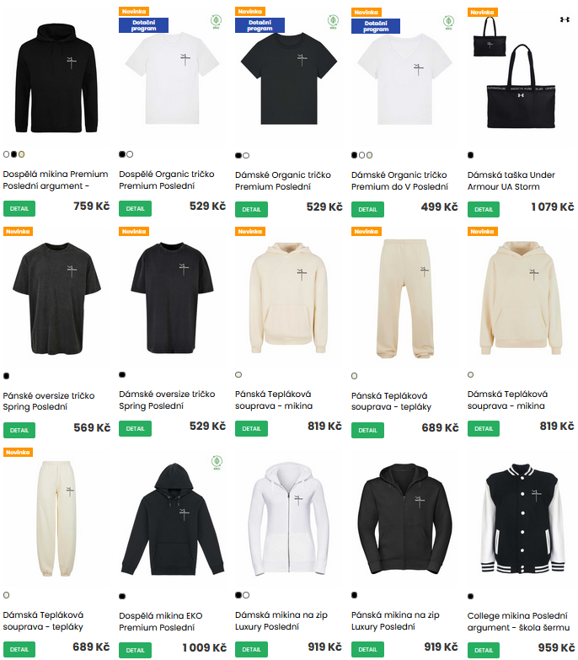The image size is (578, 660).
Task: Open Pánská mikina na zip Luxury link
Action: tap(395, 620)
